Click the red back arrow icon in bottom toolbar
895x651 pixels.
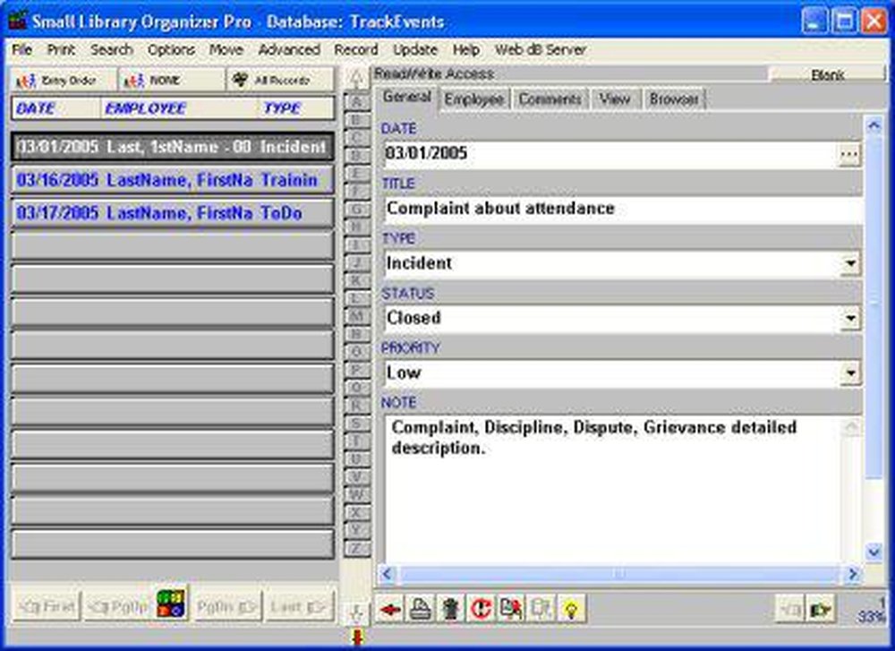pyautogui.click(x=391, y=609)
